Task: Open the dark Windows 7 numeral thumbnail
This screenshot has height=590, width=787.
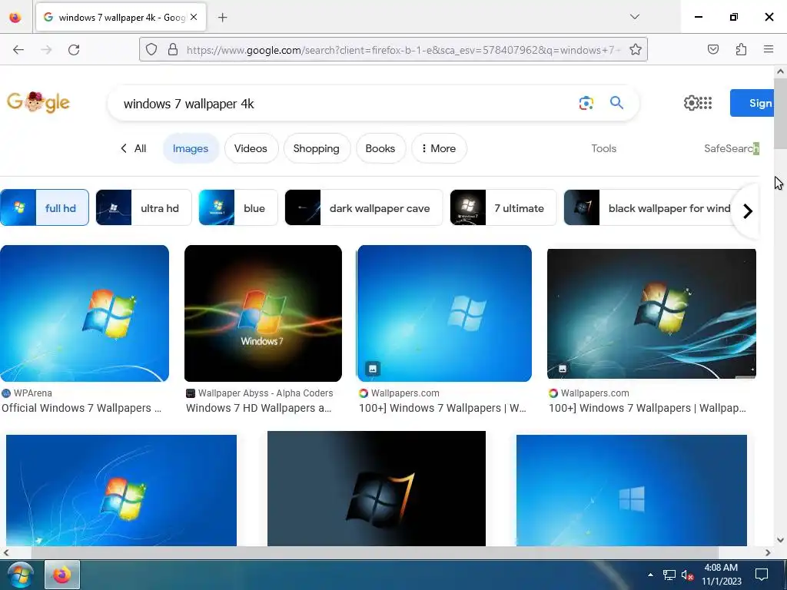Action: [377, 488]
